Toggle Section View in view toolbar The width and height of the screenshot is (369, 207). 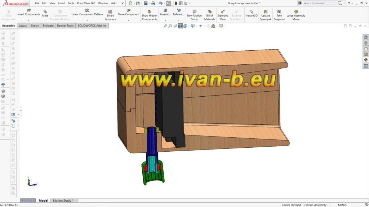[x=180, y=26]
